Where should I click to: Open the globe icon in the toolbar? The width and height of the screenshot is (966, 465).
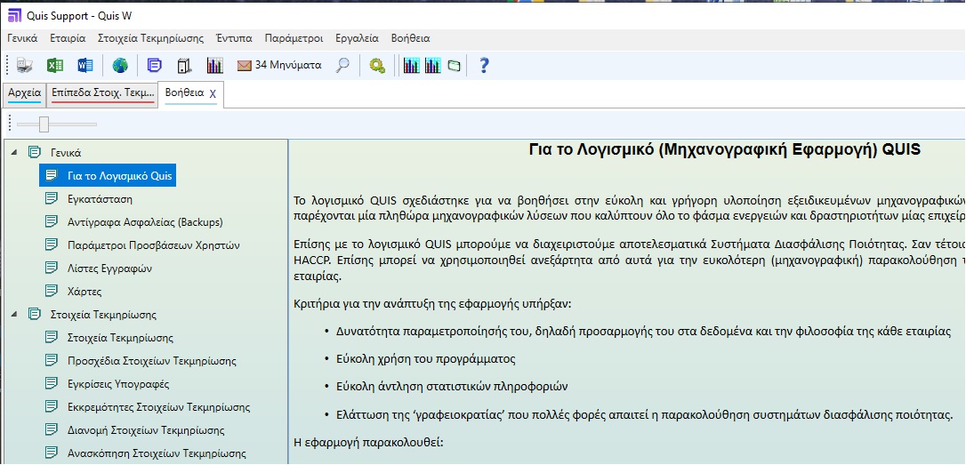pos(120,65)
